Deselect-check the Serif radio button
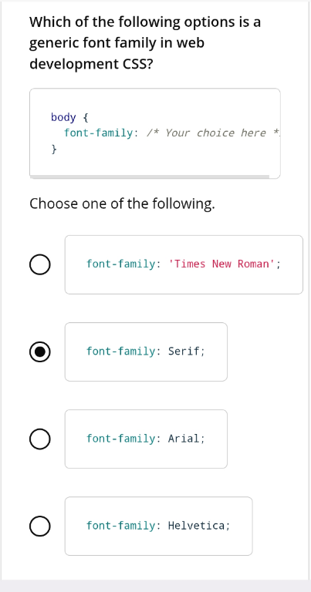The width and height of the screenshot is (311, 592). tap(39, 351)
